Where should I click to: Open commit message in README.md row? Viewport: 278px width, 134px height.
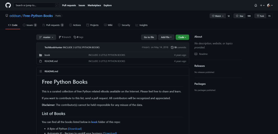pos(107,61)
